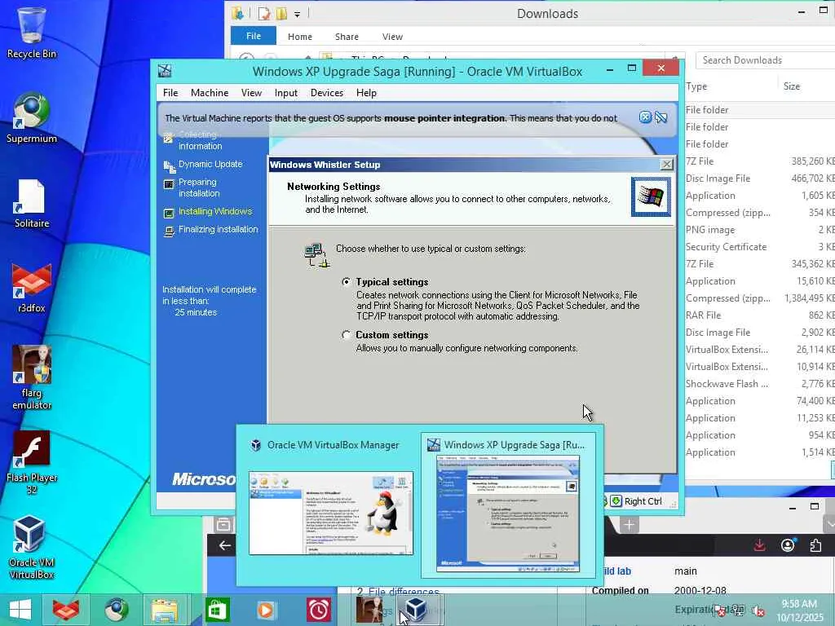Viewport: 835px width, 626px height.
Task: Click the flarg emulator taskbar icon
Action: point(369,610)
